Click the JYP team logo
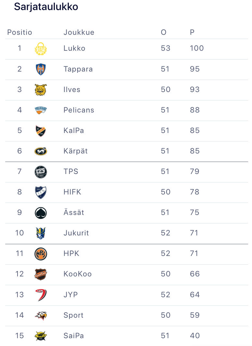 pyautogui.click(x=41, y=295)
